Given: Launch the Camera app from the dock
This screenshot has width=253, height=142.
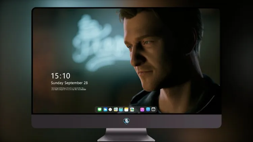Looking at the screenshot, I should [x=153, y=109].
